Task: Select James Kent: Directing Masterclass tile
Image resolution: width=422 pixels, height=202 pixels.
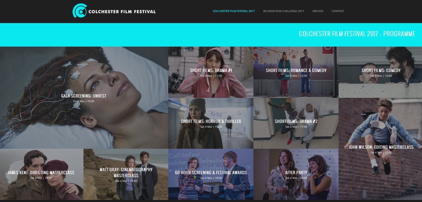Action: click(x=42, y=174)
